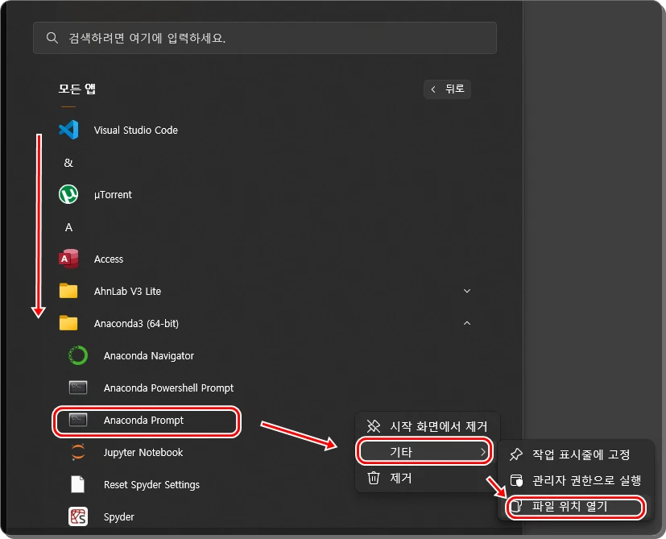Click 'Jupyter Notebook' text
The width and height of the screenshot is (666, 539).
click(143, 453)
